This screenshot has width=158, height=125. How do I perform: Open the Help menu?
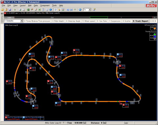point(61,6)
